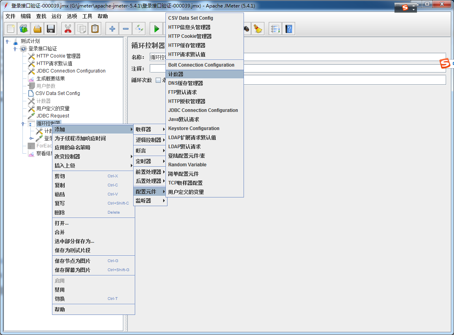Open the 后置处理器 submenu

pyautogui.click(x=150, y=181)
